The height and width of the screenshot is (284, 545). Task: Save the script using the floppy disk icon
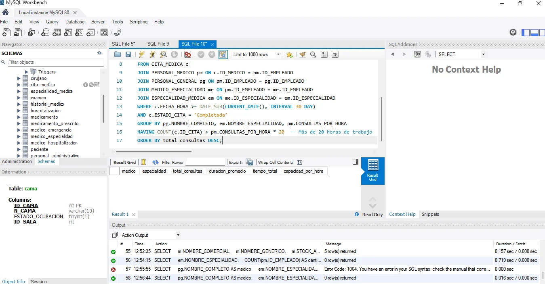(x=128, y=54)
